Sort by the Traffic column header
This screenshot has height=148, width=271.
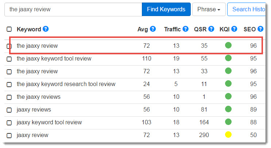pos(172,29)
